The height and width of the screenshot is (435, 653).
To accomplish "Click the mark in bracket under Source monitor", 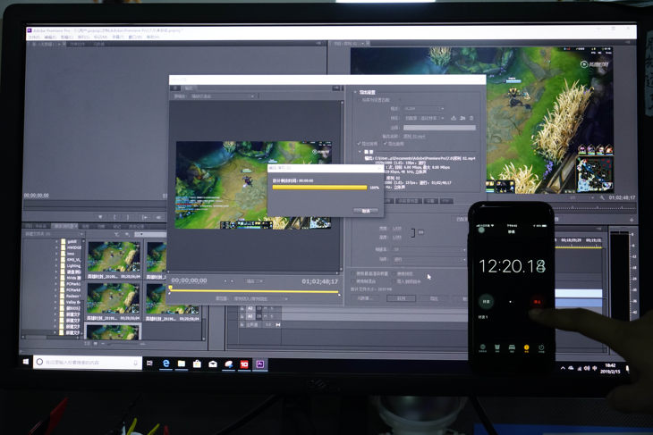I will coord(114,217).
